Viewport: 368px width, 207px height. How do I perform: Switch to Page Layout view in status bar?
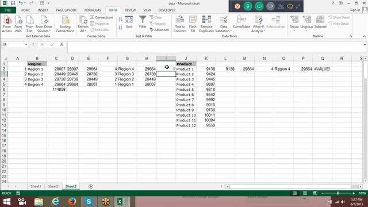pos(305,193)
